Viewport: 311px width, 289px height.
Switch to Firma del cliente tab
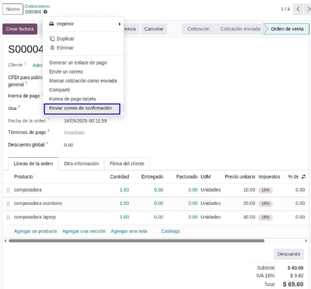pyautogui.click(x=127, y=163)
